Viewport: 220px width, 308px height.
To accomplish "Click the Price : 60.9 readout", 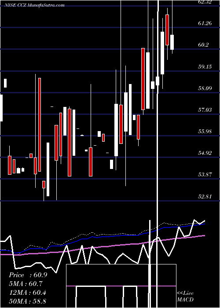I will pos(28,275).
